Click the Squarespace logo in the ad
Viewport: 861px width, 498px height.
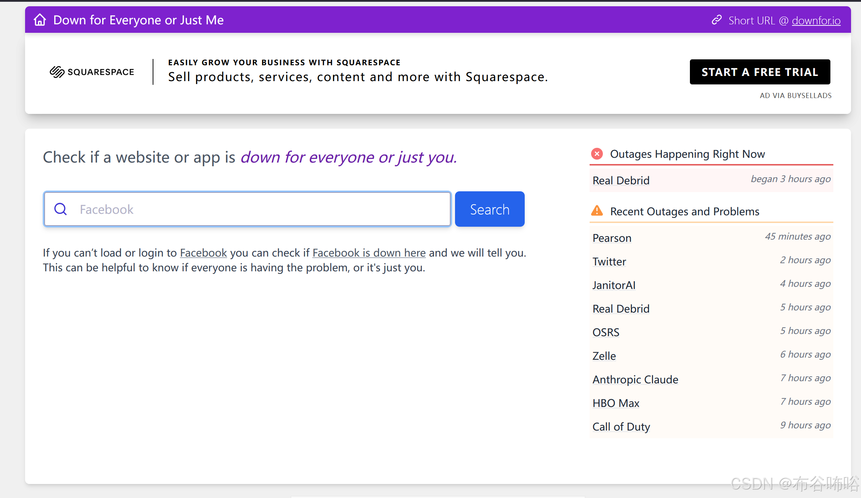coord(92,72)
